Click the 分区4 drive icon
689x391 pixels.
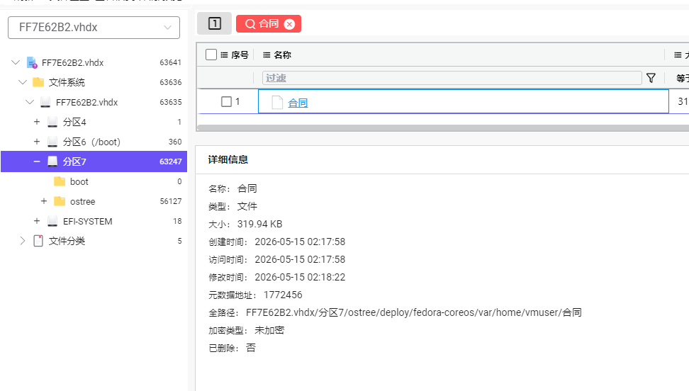52,122
